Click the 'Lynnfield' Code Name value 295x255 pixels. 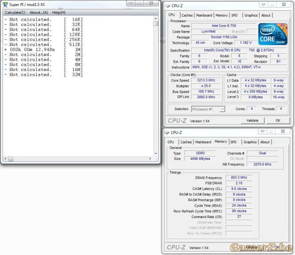coord(209,31)
